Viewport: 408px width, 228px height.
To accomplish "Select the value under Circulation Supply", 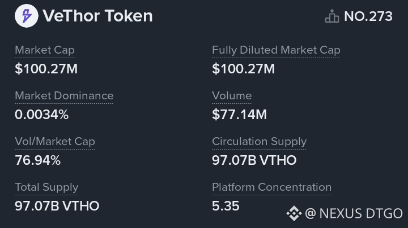I will 254,160.
